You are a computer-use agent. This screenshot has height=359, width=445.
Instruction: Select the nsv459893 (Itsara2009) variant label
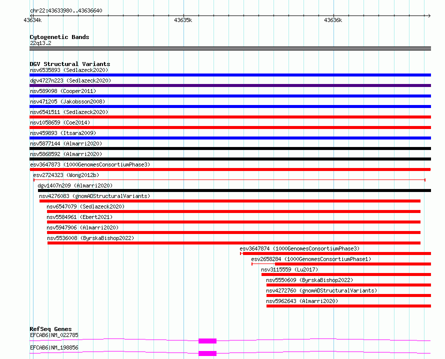point(63,133)
